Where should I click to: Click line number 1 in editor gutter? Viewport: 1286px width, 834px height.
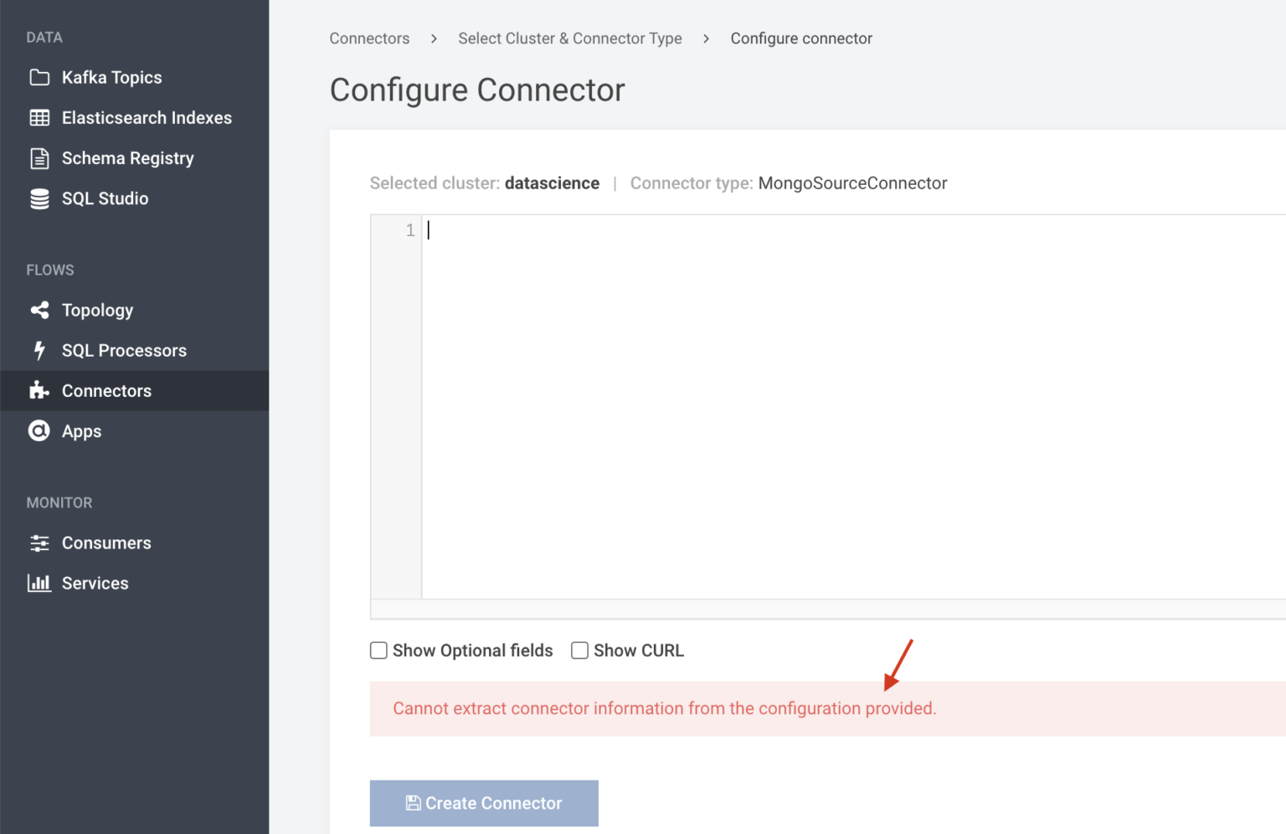pyautogui.click(x=410, y=230)
